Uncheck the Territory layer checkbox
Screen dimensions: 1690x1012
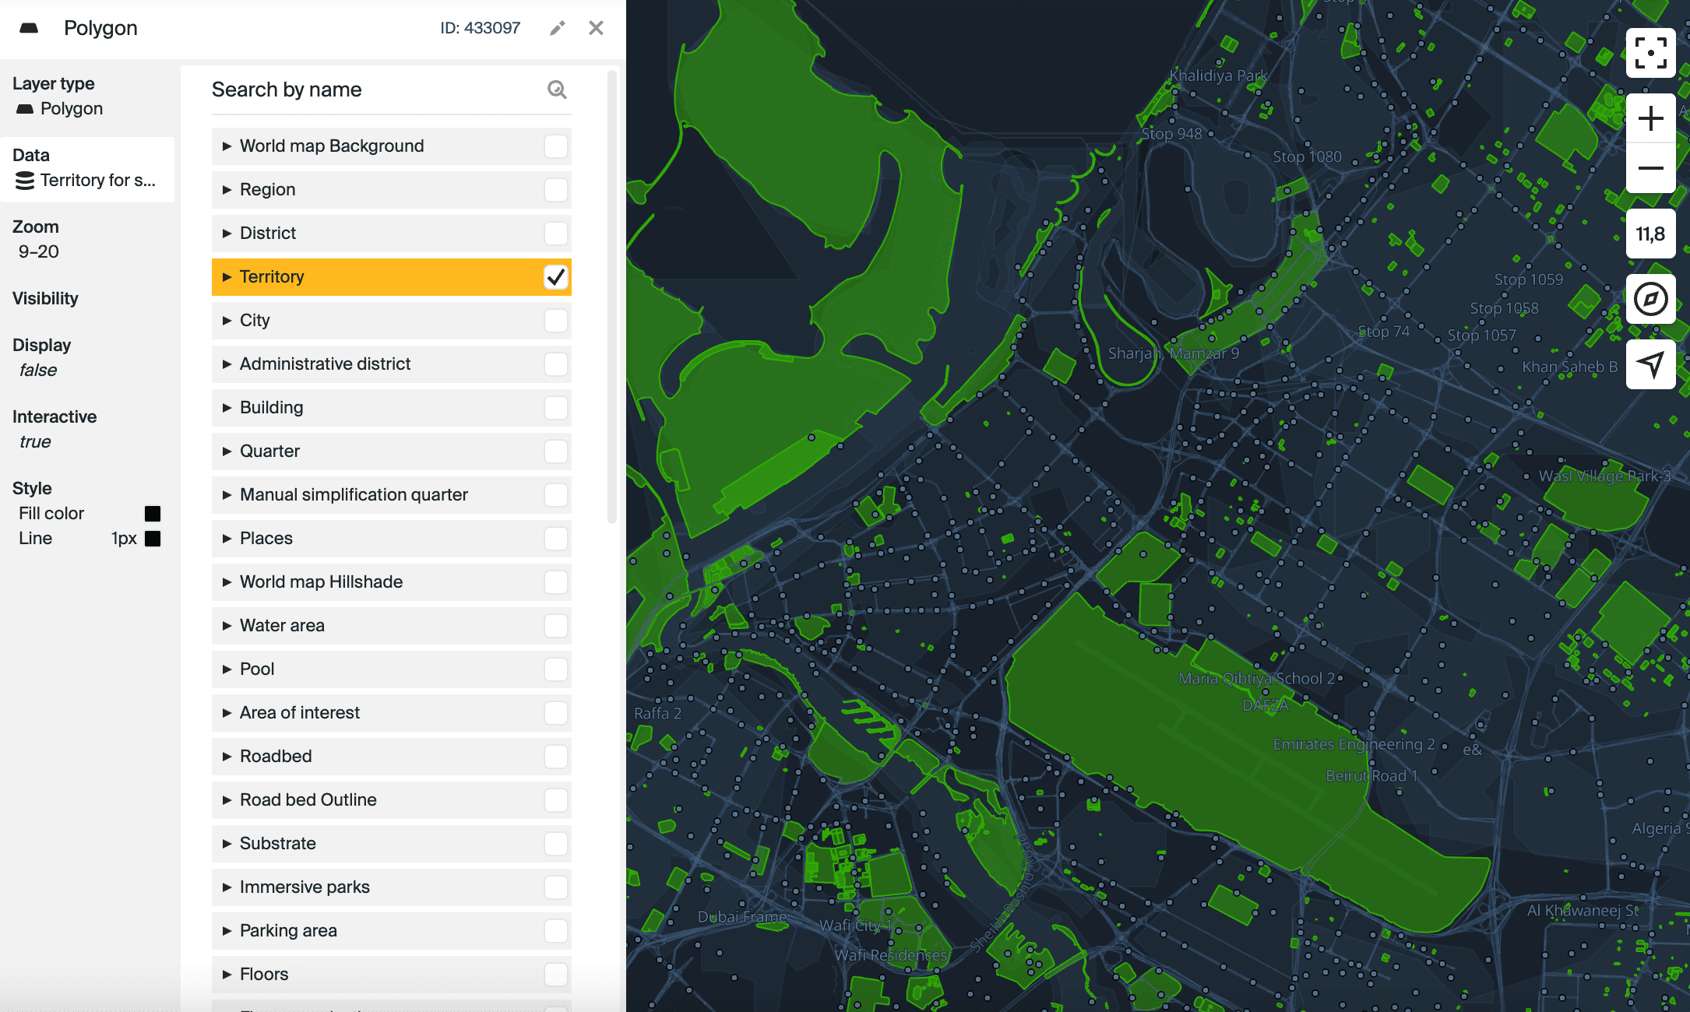[555, 277]
